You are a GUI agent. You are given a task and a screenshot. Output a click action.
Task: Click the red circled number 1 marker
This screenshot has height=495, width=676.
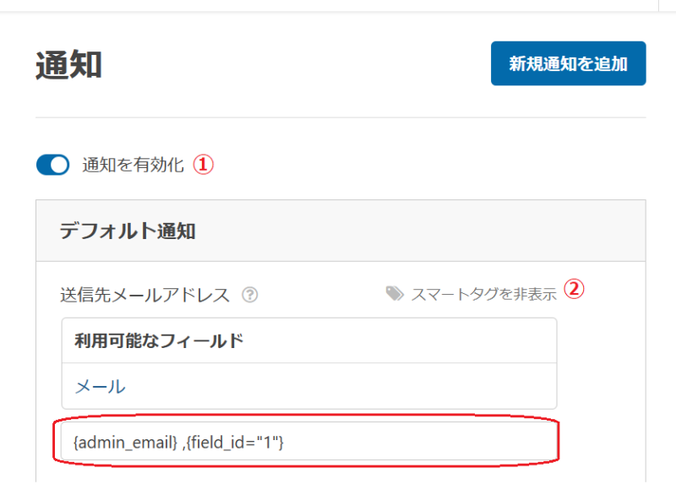coord(203,165)
